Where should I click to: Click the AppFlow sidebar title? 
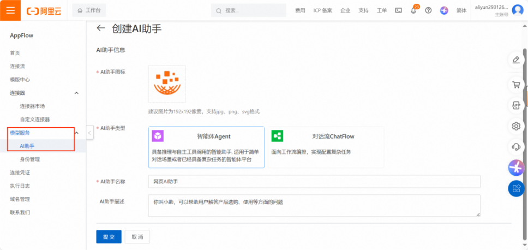[x=22, y=35]
